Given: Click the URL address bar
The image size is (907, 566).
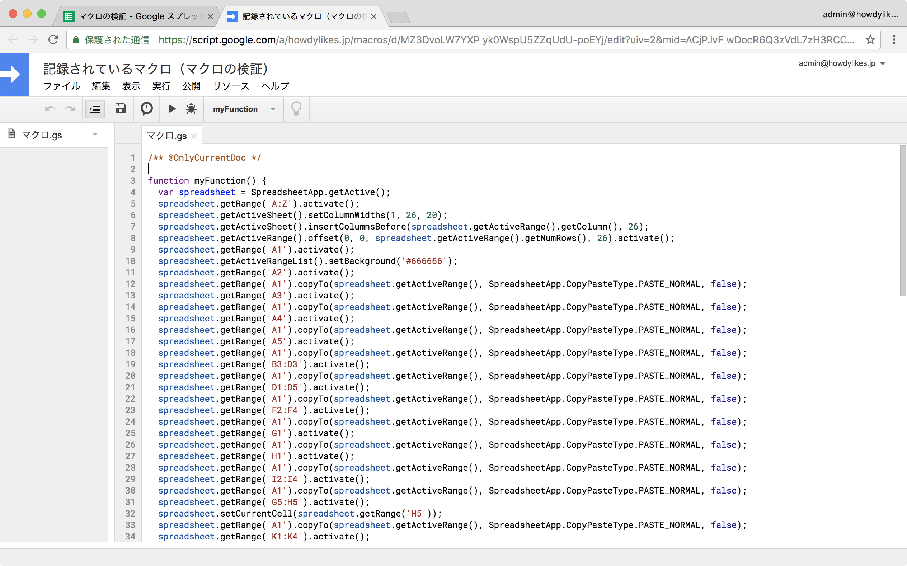Looking at the screenshot, I should pyautogui.click(x=473, y=39).
